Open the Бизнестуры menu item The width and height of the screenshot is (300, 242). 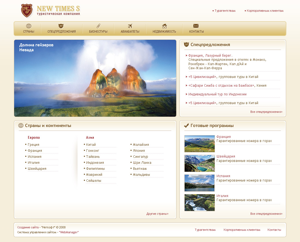click(x=98, y=32)
